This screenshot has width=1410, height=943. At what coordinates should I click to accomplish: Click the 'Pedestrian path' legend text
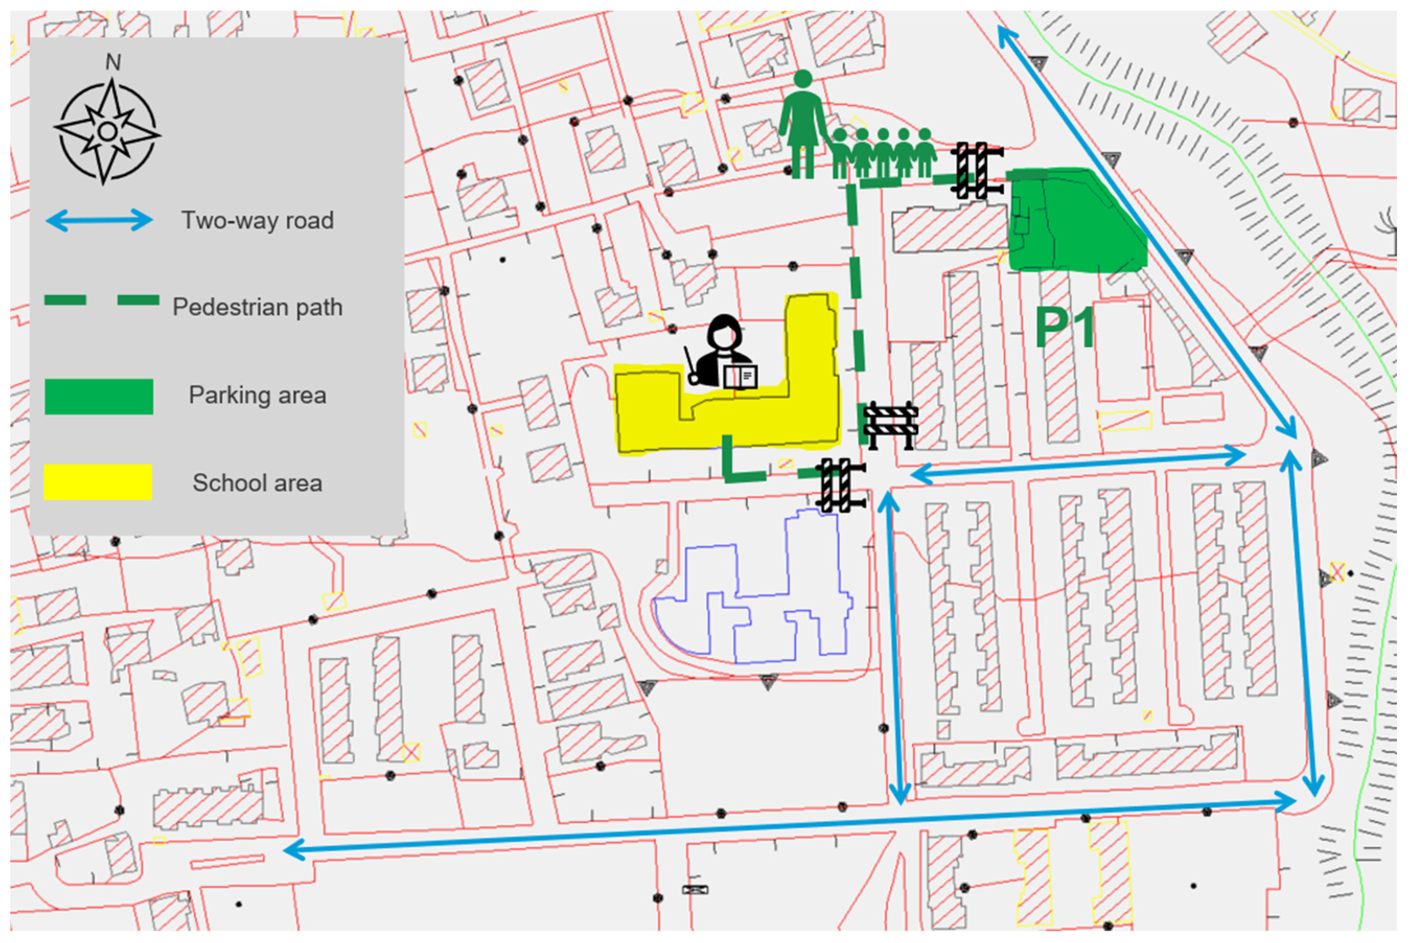pyautogui.click(x=258, y=307)
